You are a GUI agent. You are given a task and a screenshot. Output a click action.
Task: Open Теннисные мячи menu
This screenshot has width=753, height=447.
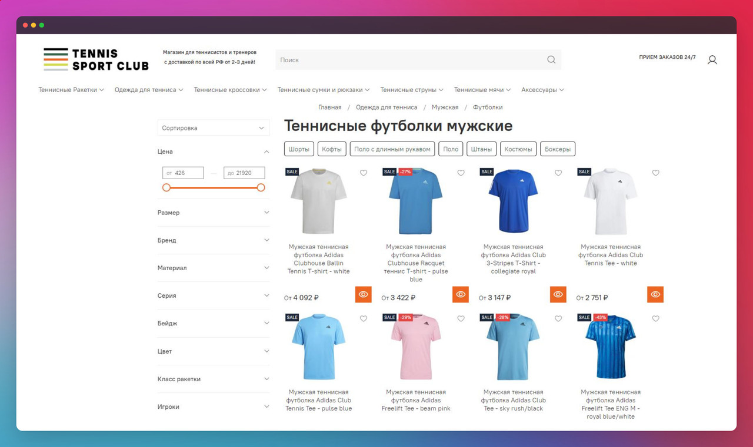(482, 90)
